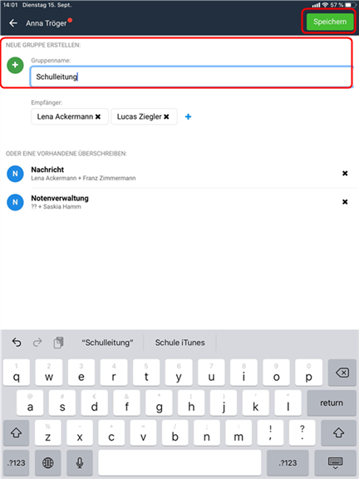The width and height of the screenshot is (359, 479).
Task: Tap the keyboard backspace delete key
Action: [x=342, y=373]
